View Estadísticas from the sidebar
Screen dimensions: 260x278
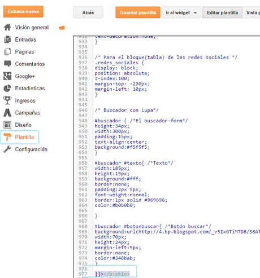point(30,89)
